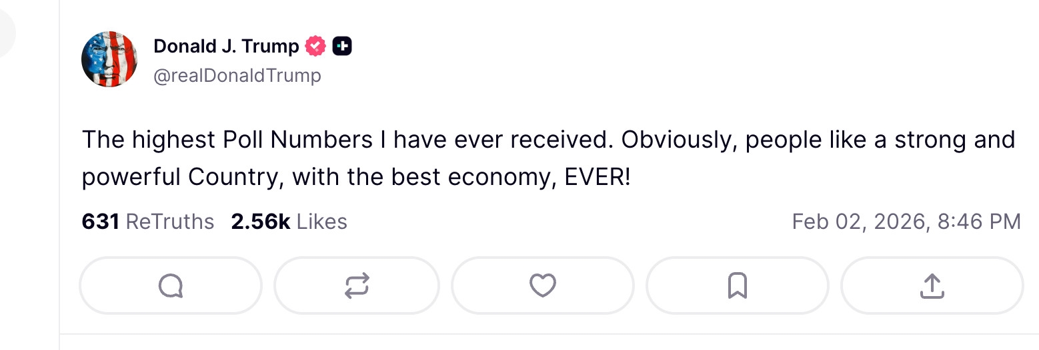Image resolution: width=1039 pixels, height=350 pixels.
Task: Open the Donald J. Trump display name
Action: [226, 46]
